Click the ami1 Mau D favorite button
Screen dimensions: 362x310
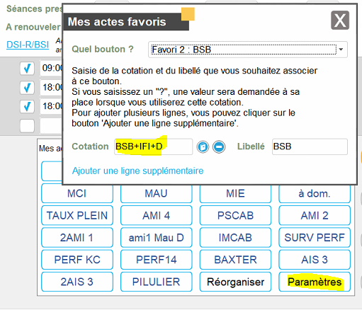click(156, 238)
